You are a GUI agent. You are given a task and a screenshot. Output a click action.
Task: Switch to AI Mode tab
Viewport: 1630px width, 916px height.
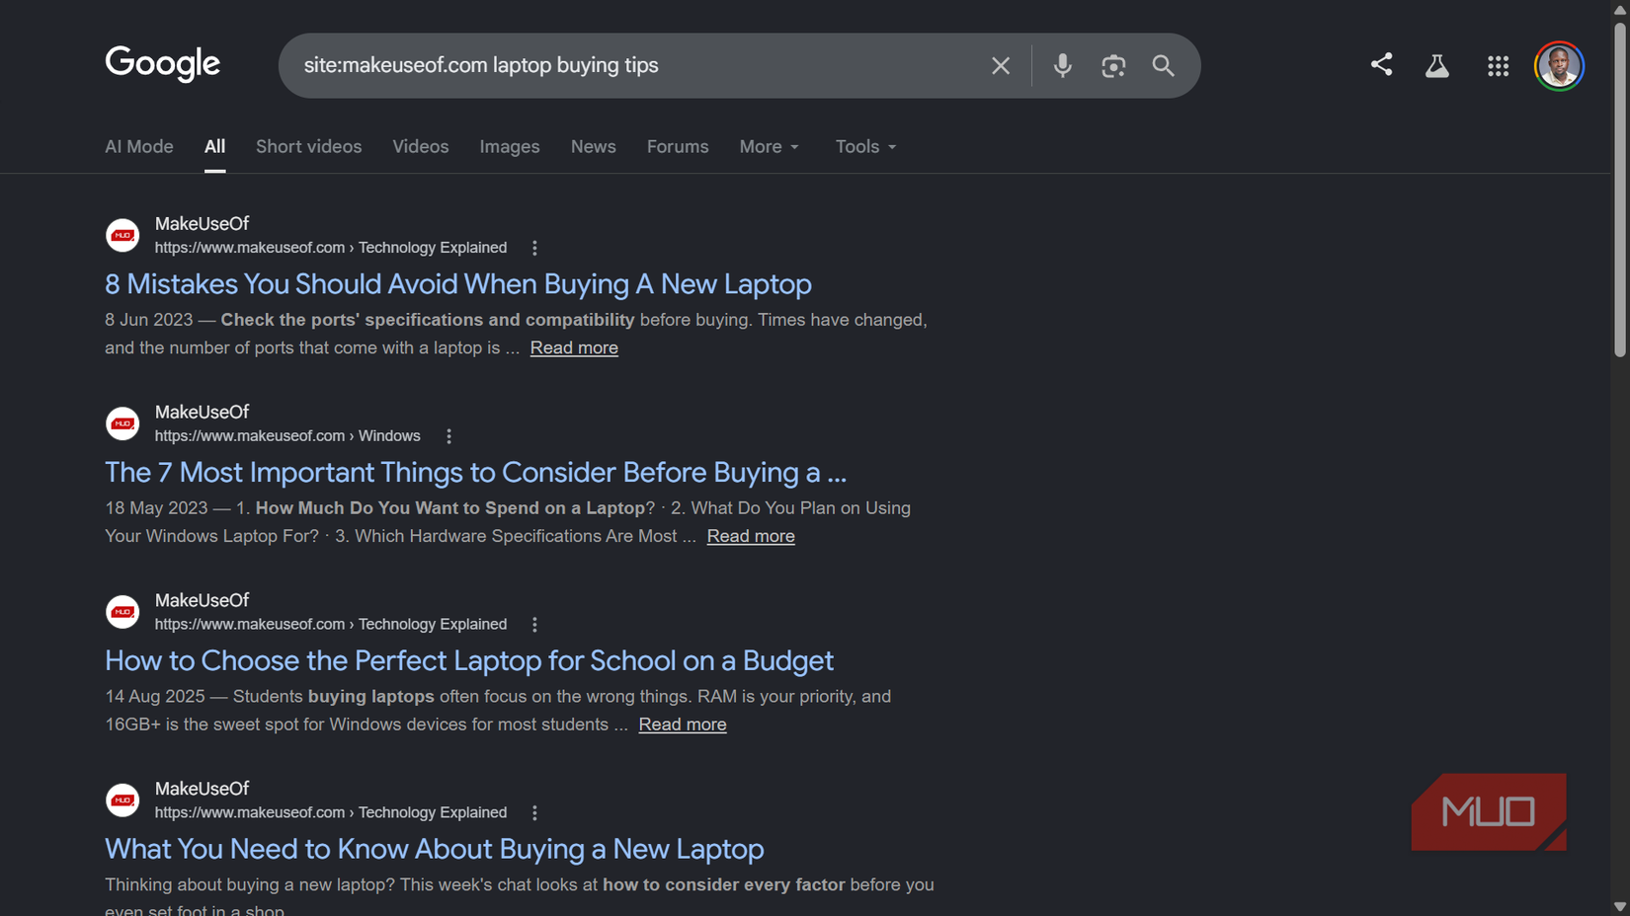pos(139,146)
